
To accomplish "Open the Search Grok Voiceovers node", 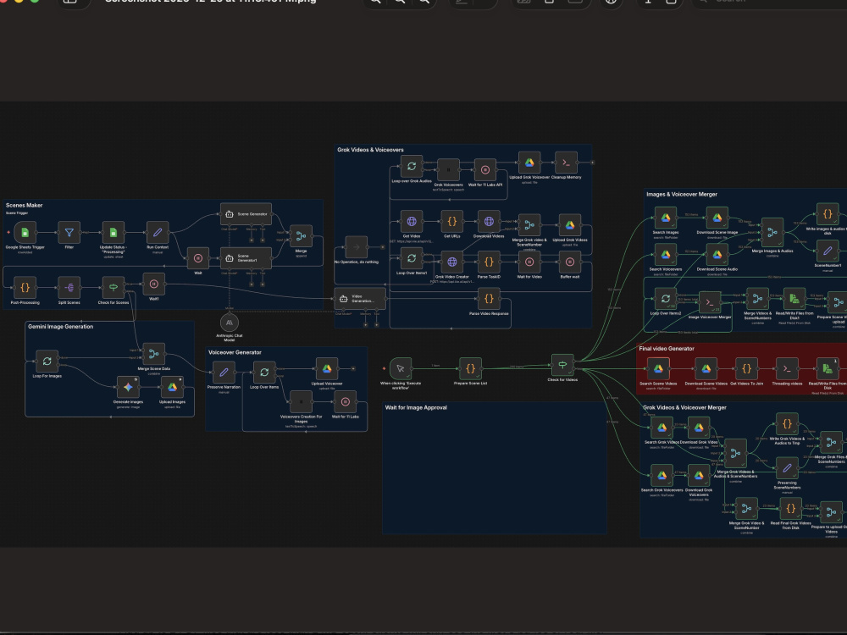I will [x=662, y=475].
